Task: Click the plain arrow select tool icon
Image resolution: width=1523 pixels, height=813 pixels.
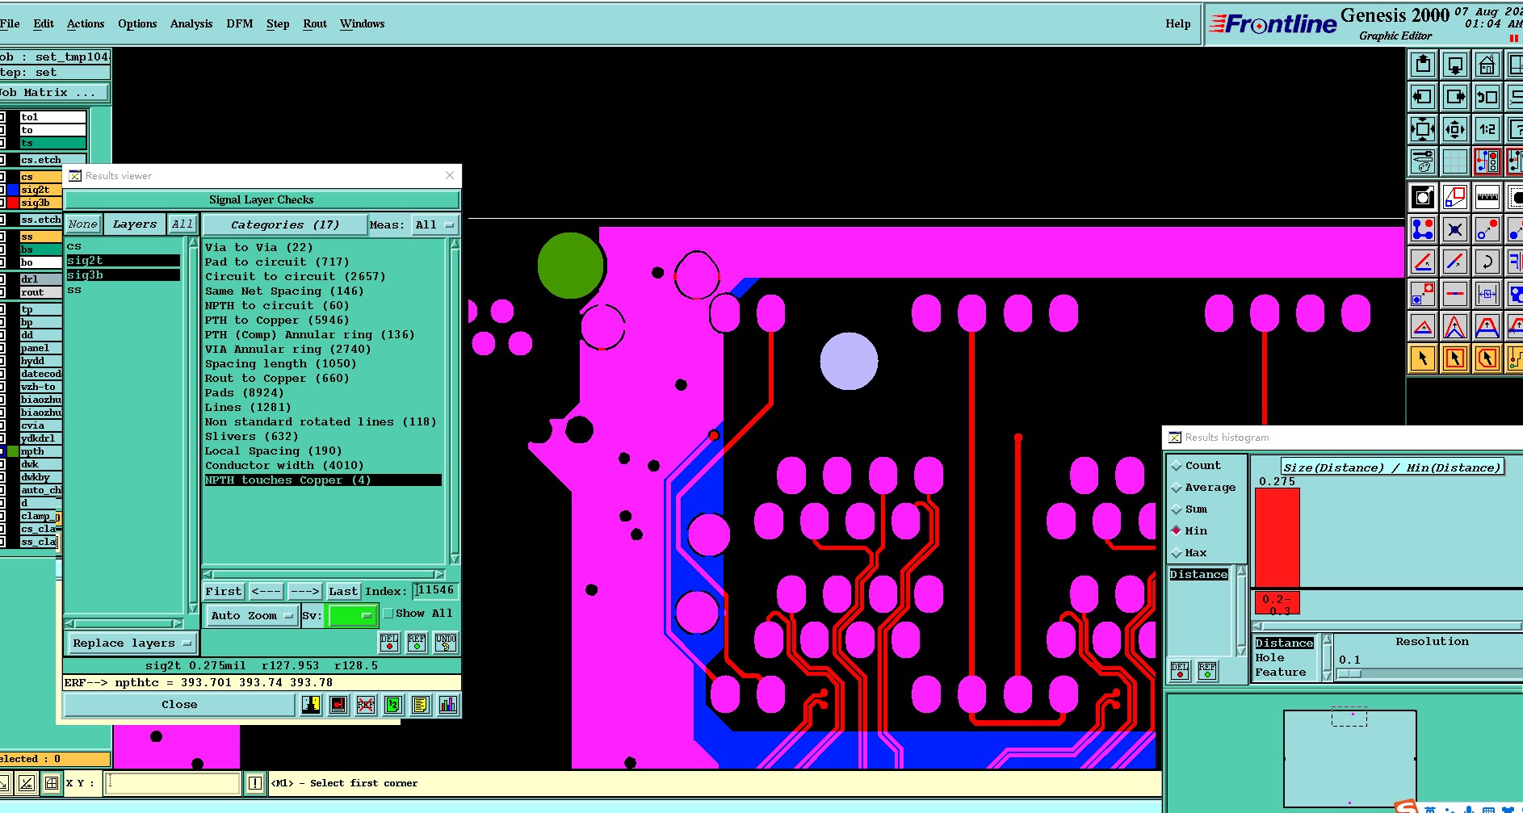Action: (x=1423, y=358)
